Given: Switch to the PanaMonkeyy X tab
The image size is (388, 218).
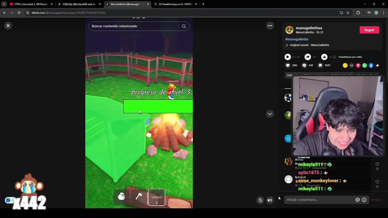Looking at the screenshot, I should coord(175,4).
